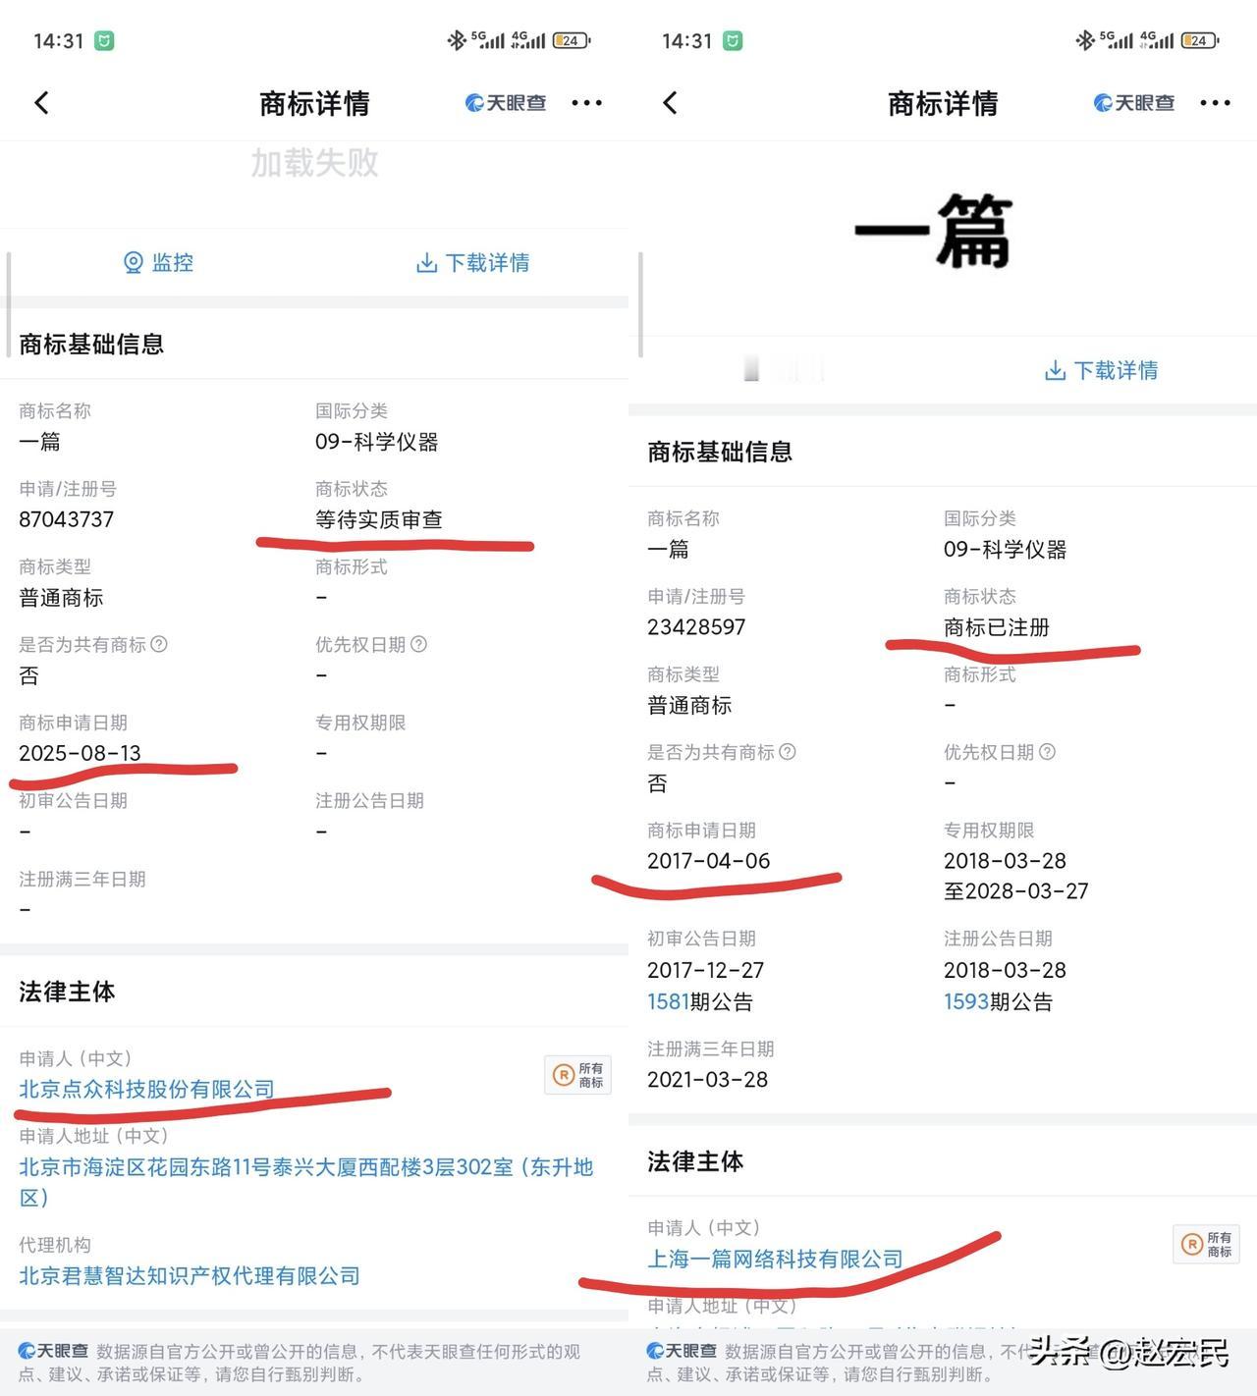Tap 下载详情 on the right screen
The width and height of the screenshot is (1257, 1396).
1102,370
